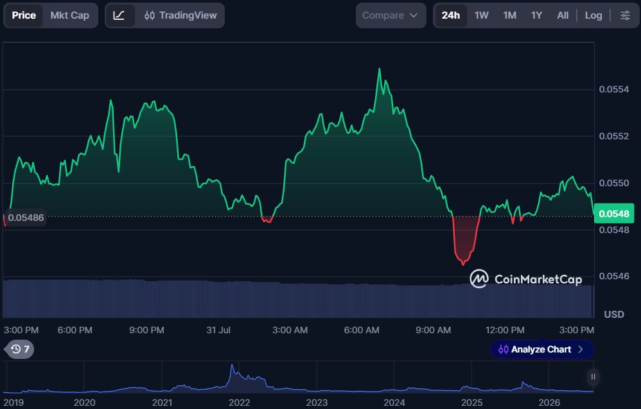This screenshot has height=409, width=641.
Task: Click 2023 on the mini timeline
Action: [x=317, y=403]
